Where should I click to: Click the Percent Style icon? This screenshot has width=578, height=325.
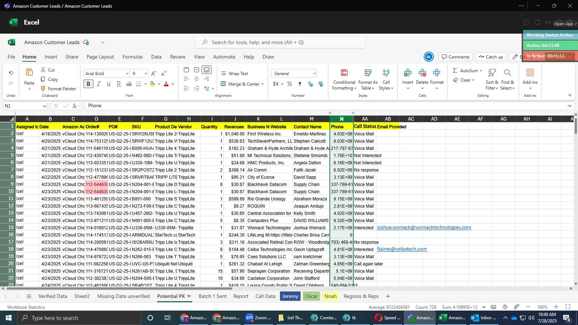pyautogui.click(x=290, y=84)
